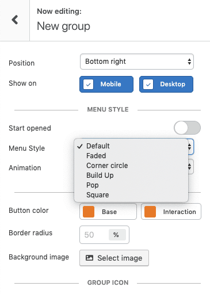Toggle the Start opened switch
The width and height of the screenshot is (210, 294).
tap(187, 128)
